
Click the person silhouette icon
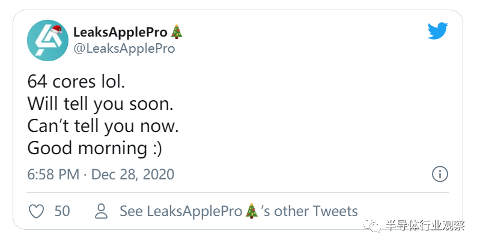pyautogui.click(x=102, y=211)
